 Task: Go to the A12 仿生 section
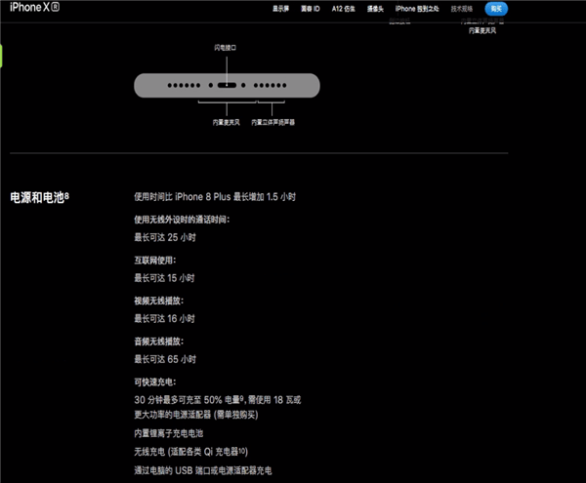click(x=343, y=9)
